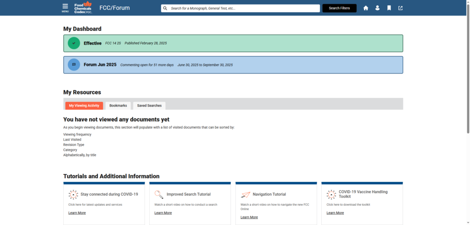Click the Food Chemicals Codex logo
Screen dimensions: 470x225
(x=83, y=8)
